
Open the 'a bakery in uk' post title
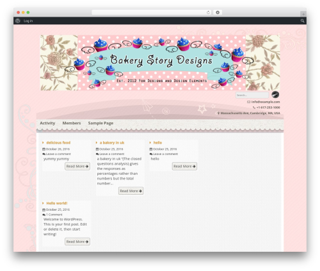tap(112, 143)
